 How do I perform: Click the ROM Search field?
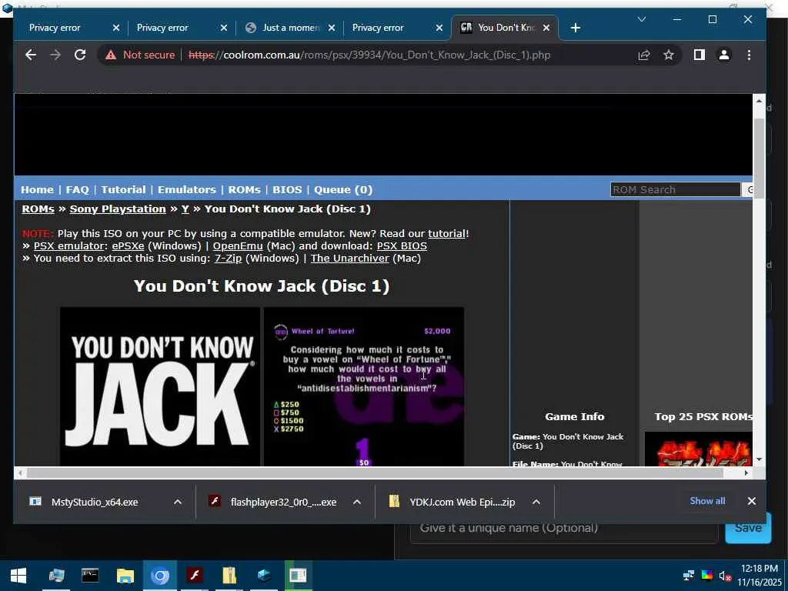[x=675, y=189]
